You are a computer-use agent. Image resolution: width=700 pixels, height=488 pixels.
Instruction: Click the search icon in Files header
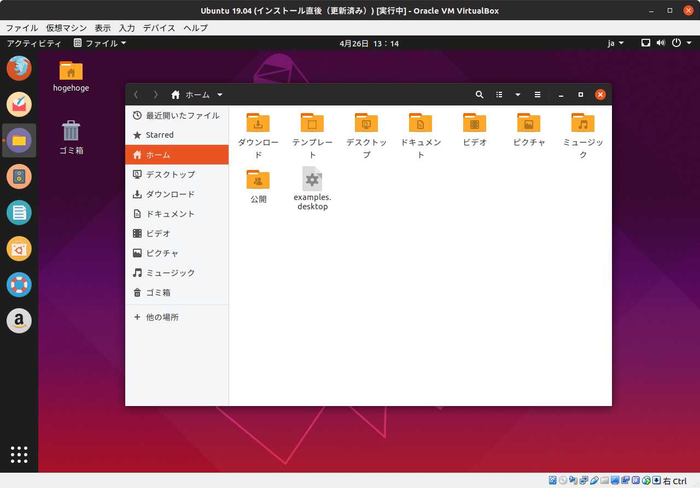[x=480, y=95]
